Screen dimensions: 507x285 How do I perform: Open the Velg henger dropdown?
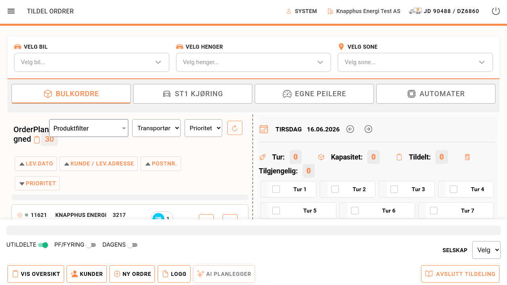point(253,62)
